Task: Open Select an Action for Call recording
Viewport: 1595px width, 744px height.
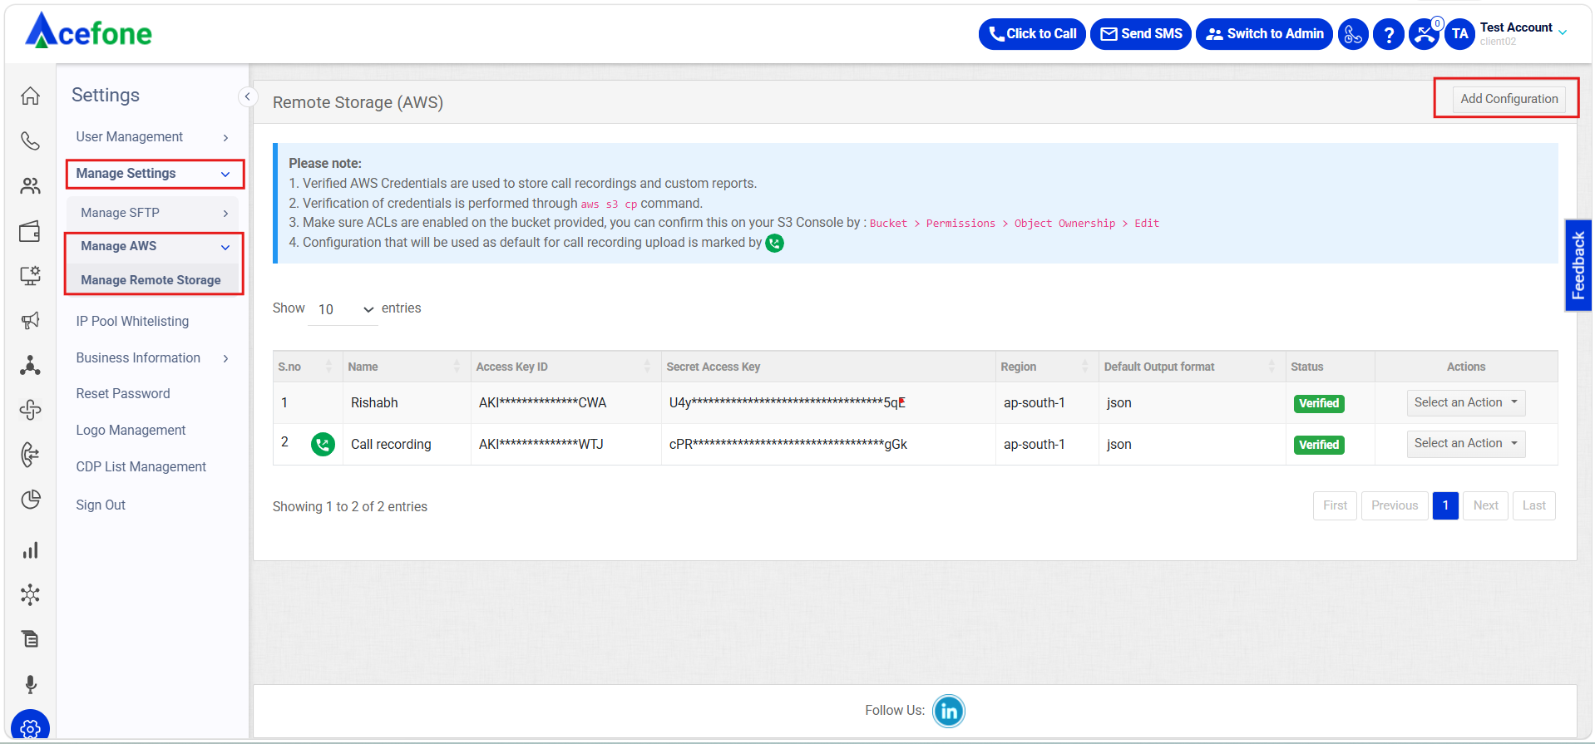Action: [1465, 443]
